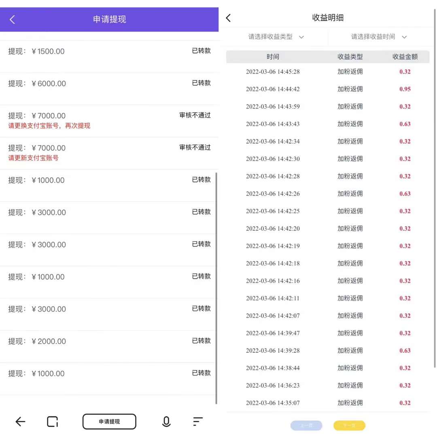Image resolution: width=437 pixels, height=437 pixels.
Task: Select the 14:44:42 earnings row timestamp
Action: (273, 89)
